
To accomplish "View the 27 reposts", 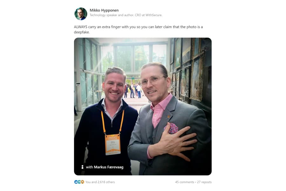I will tap(204, 182).
